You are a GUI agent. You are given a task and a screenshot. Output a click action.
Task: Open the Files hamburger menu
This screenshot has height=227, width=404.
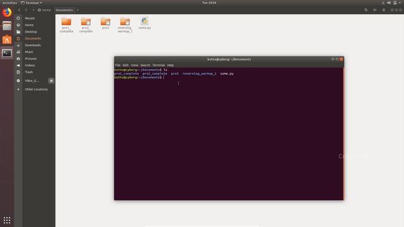[x=384, y=10]
